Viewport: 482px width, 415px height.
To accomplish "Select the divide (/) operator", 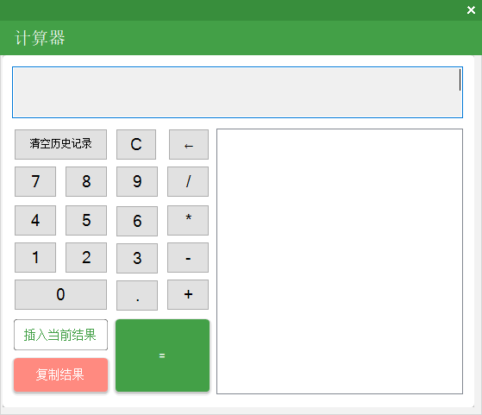I will [x=188, y=181].
